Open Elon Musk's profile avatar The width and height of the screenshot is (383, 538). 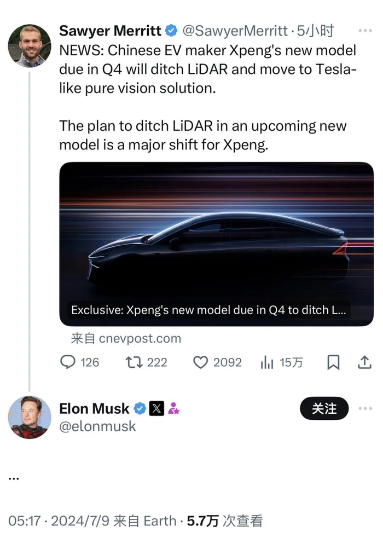[x=29, y=417]
